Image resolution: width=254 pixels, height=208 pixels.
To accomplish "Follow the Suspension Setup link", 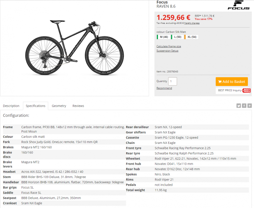I will [167, 51].
